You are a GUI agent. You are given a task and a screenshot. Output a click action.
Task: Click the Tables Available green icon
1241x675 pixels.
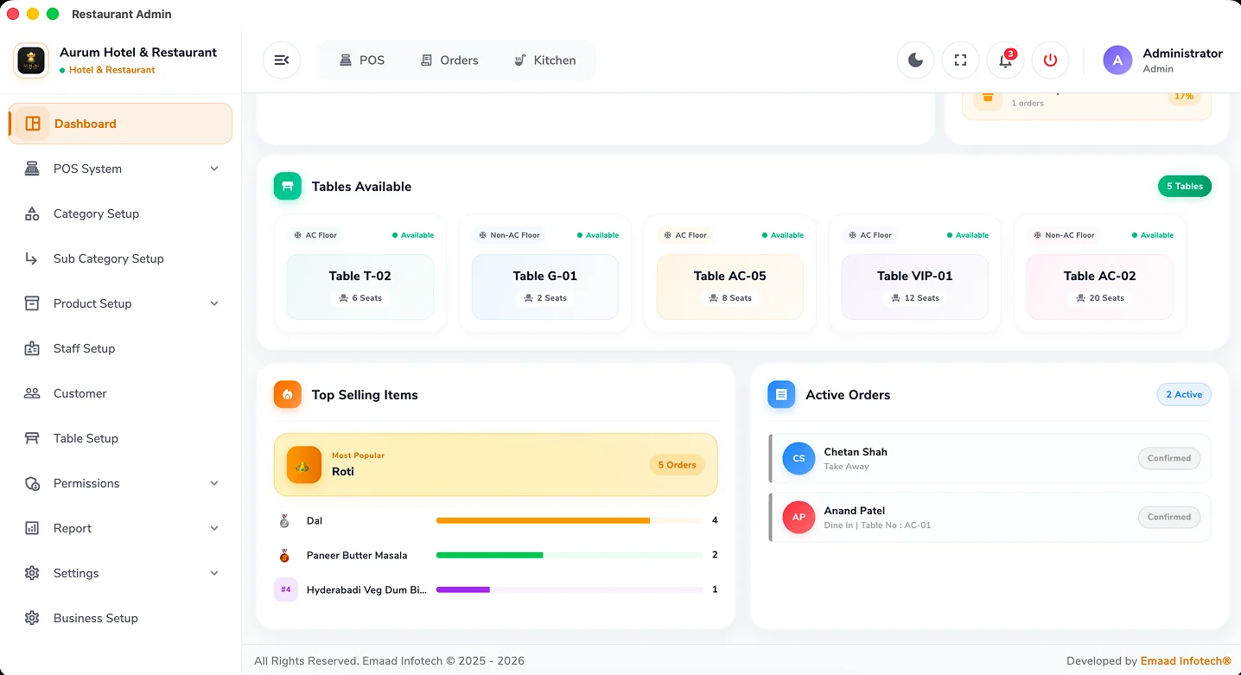click(x=288, y=186)
